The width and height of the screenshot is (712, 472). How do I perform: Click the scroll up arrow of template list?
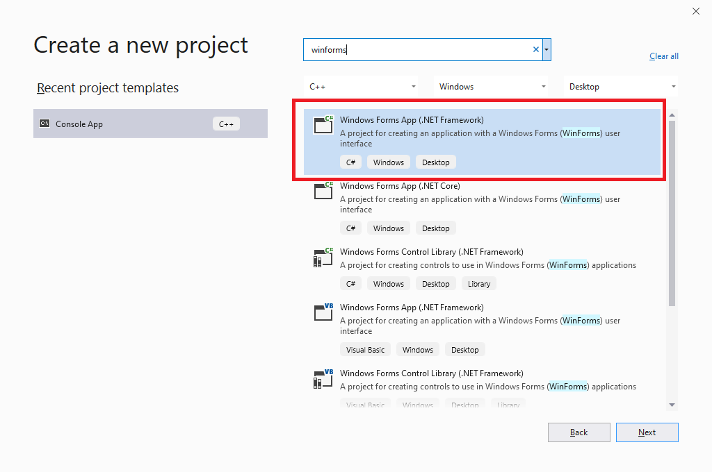coord(672,115)
